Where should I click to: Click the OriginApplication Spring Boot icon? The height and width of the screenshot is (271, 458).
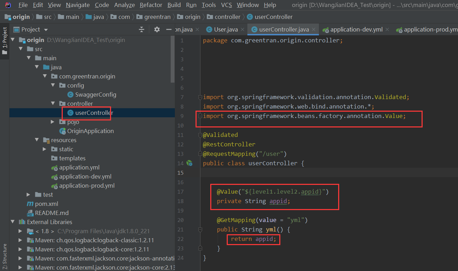pyautogui.click(x=62, y=131)
